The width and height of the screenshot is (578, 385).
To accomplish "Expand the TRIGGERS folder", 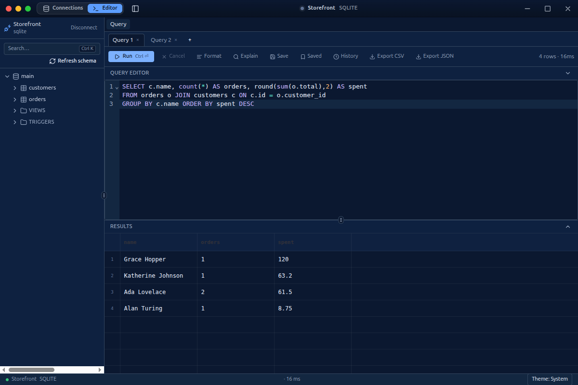I will (15, 122).
